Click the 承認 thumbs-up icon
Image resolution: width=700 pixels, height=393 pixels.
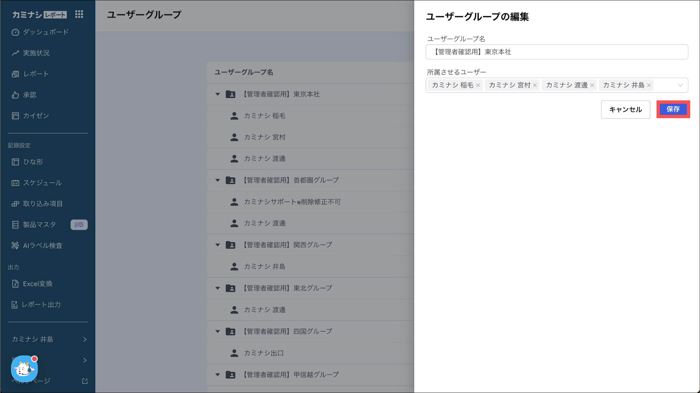click(15, 95)
